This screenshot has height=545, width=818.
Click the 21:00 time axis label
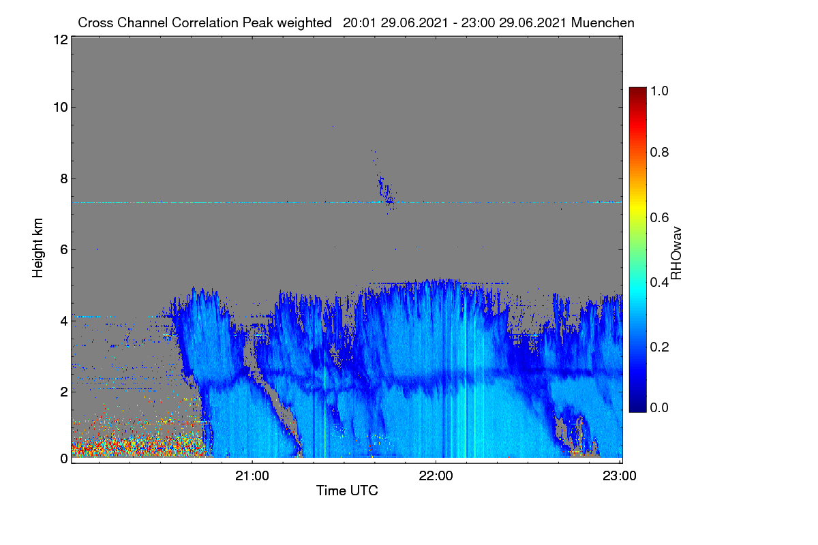coord(252,476)
